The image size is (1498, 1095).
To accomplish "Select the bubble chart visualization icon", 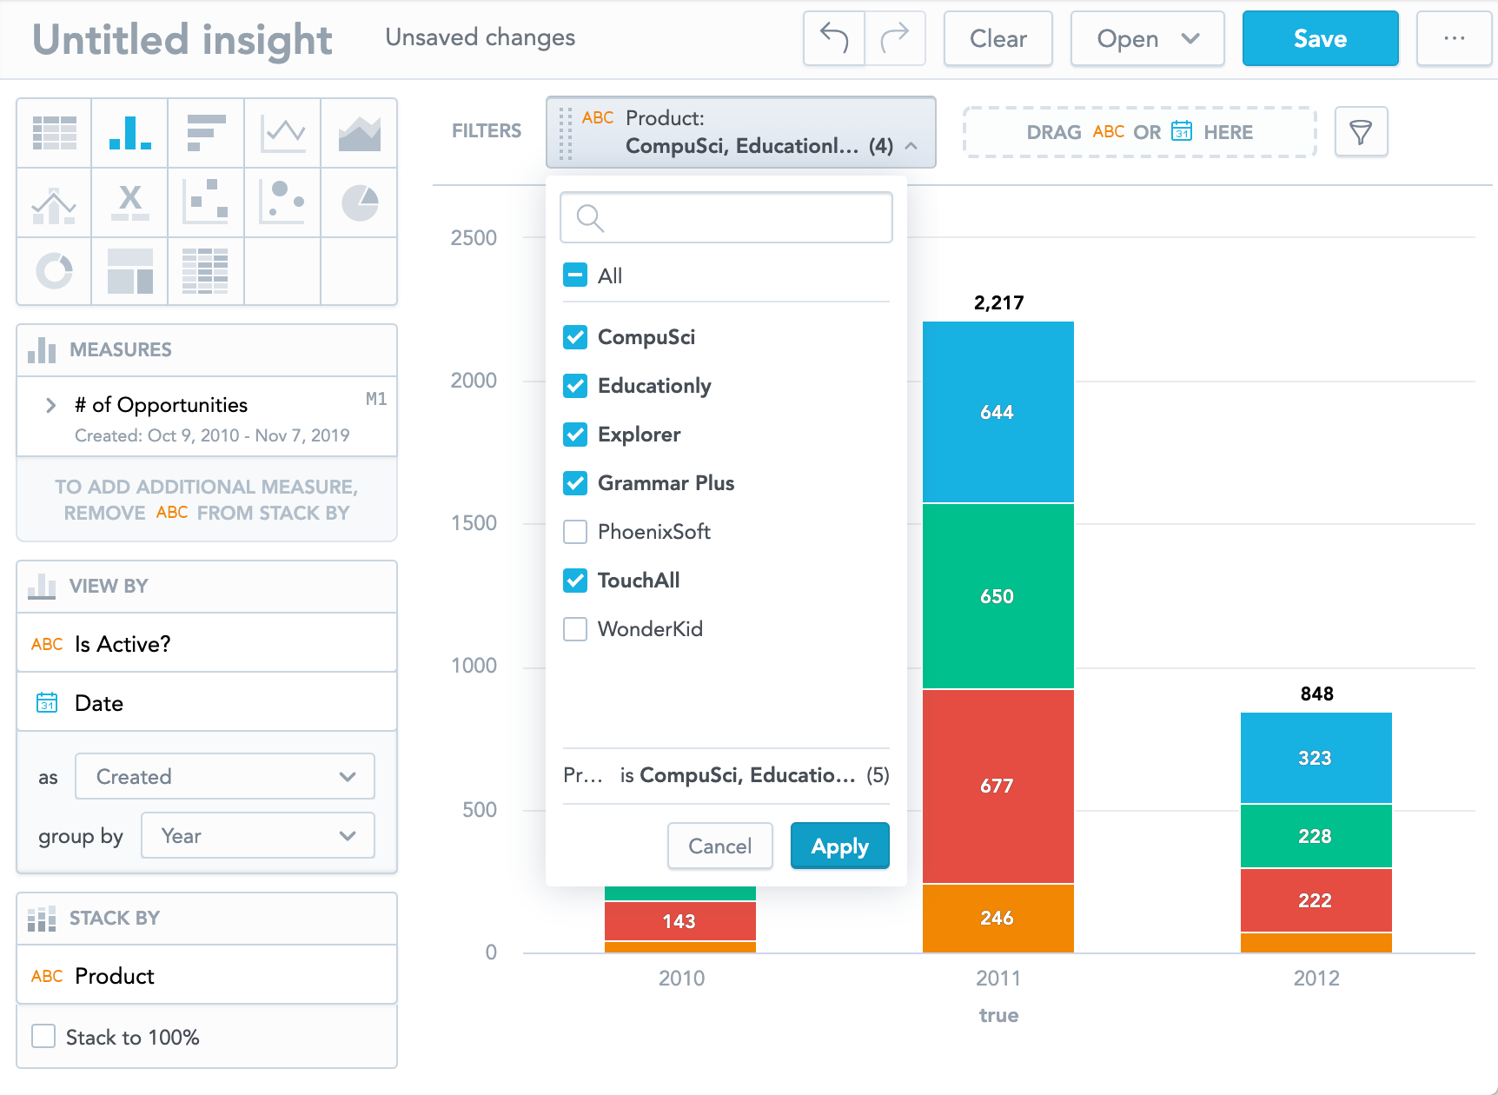I will point(282,202).
